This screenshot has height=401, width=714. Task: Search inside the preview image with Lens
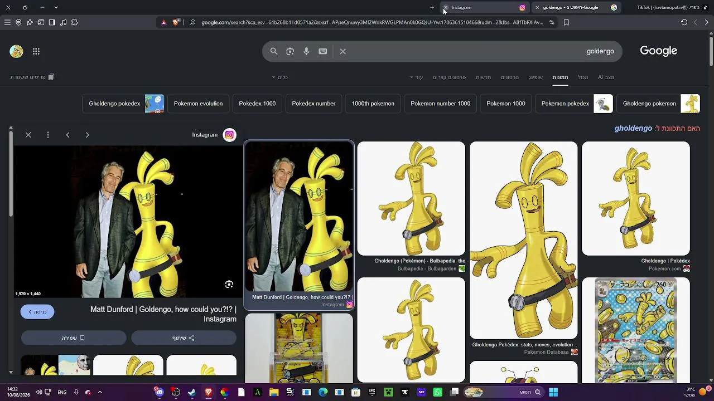229,285
